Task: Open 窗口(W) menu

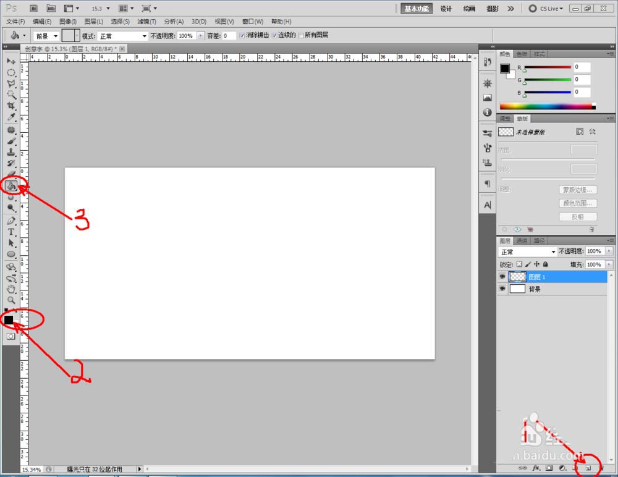Action: 253,22
